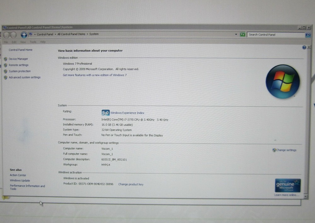Click the Change product key link
The height and width of the screenshot is (223, 315).
(x=131, y=184)
